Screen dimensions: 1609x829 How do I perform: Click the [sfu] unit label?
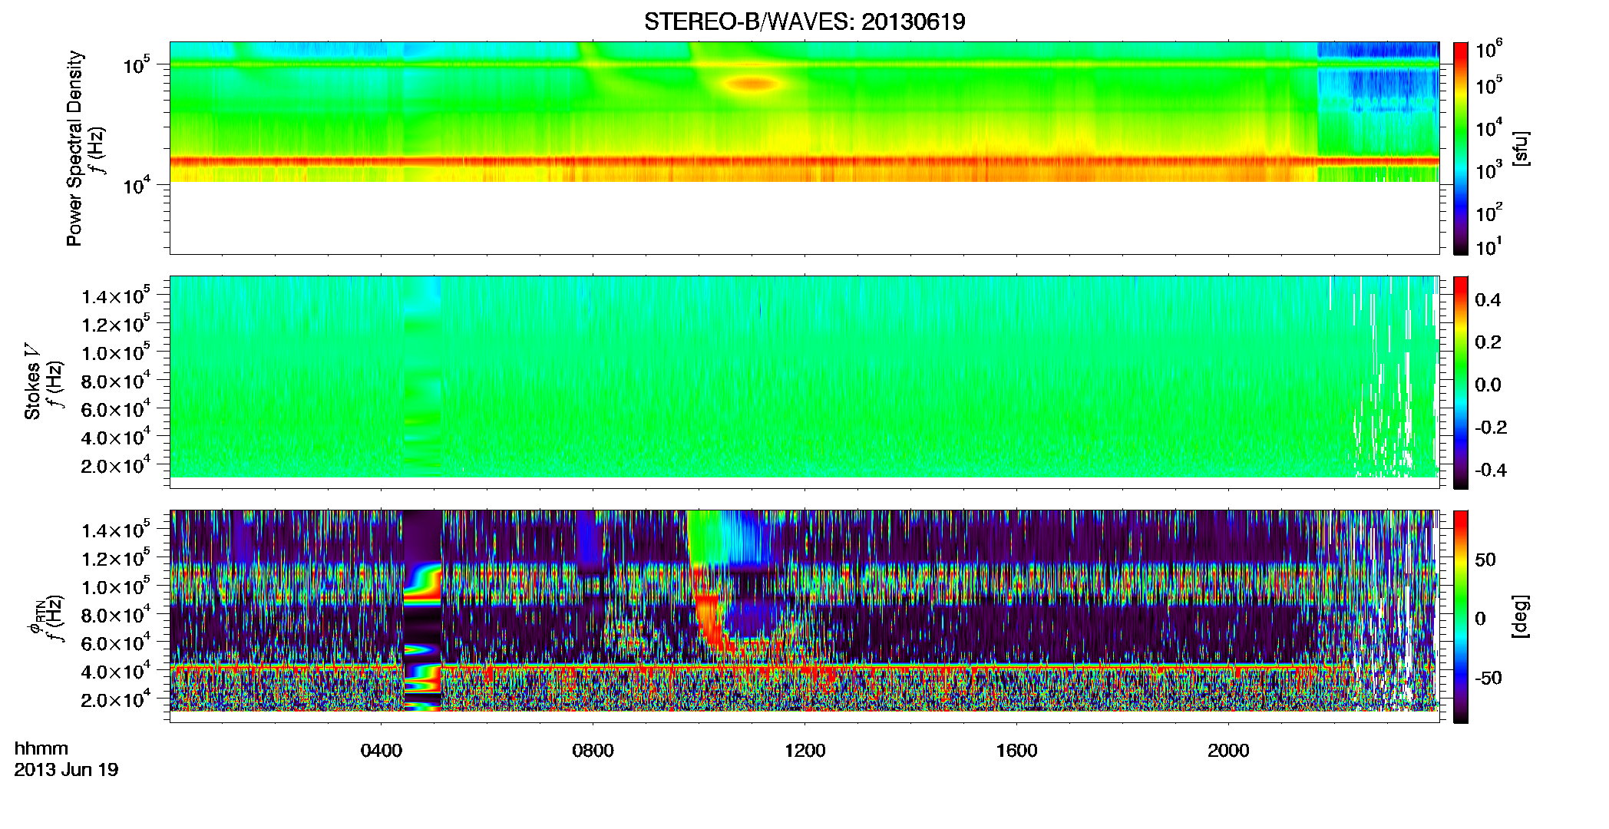point(1521,148)
